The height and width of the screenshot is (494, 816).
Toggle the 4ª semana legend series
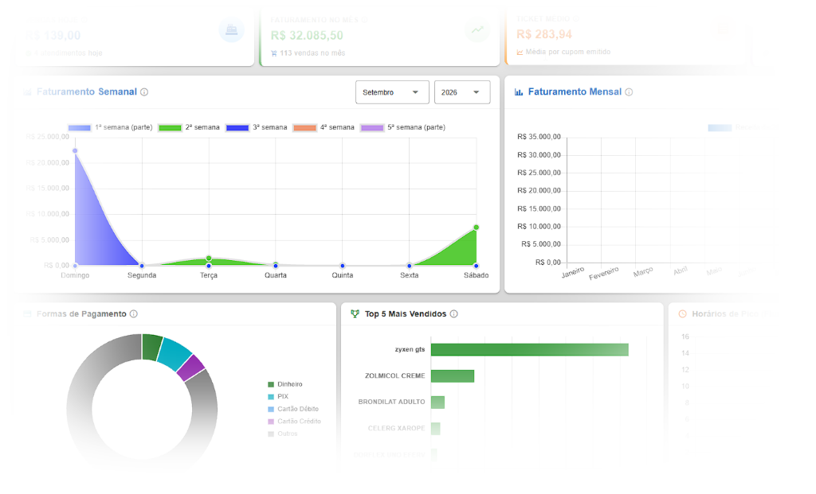pyautogui.click(x=324, y=127)
